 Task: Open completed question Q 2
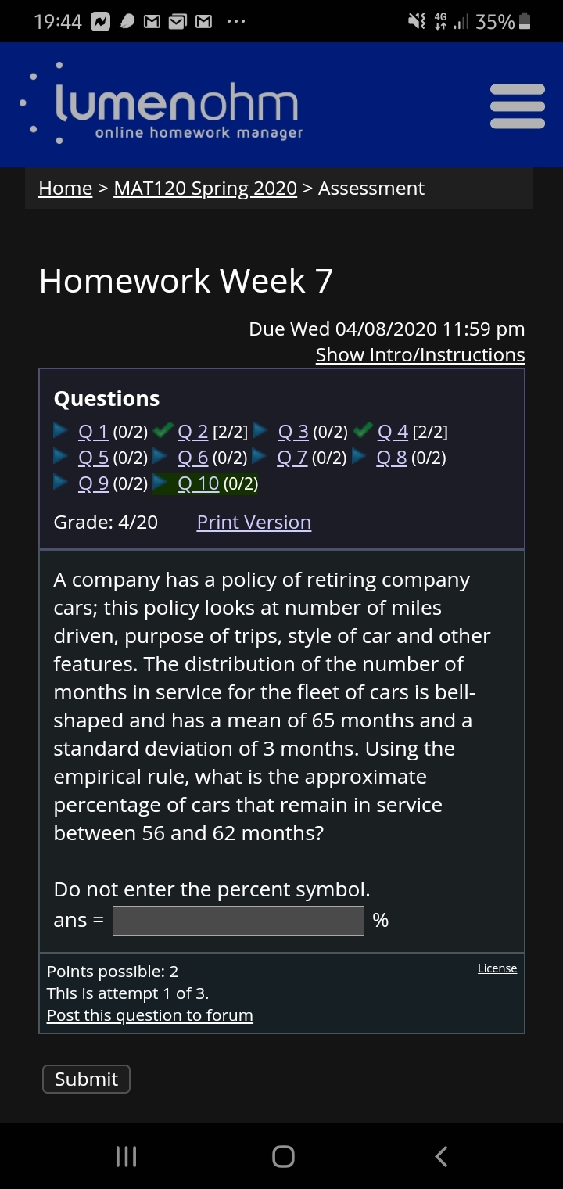point(193,431)
